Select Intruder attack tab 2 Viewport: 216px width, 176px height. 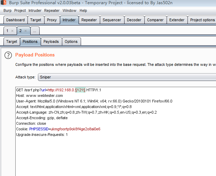21,31
